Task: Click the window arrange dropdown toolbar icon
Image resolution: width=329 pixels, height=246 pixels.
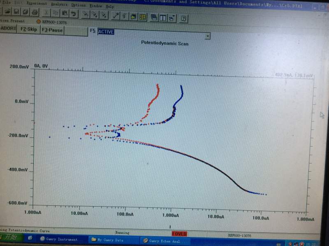Action: pos(171,18)
